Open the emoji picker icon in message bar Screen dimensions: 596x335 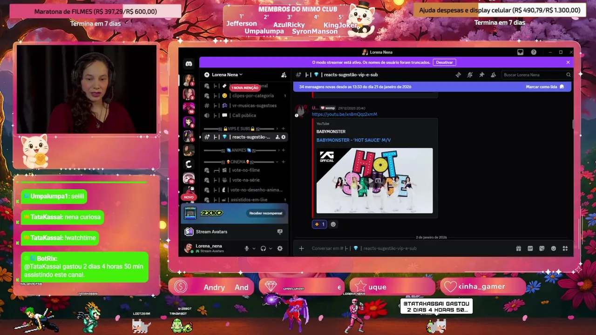tap(553, 248)
